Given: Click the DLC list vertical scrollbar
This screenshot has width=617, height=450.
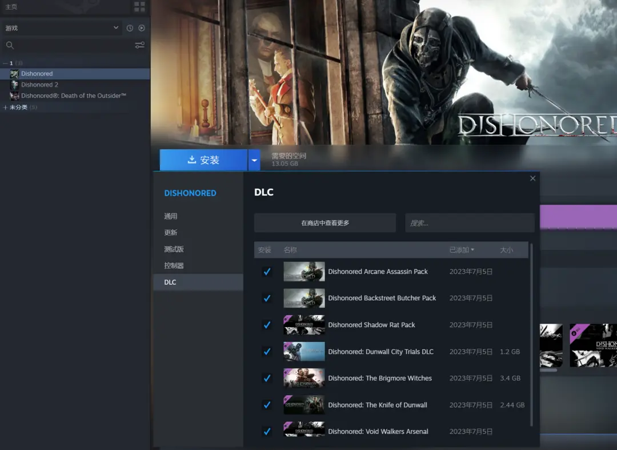Looking at the screenshot, I should click(x=532, y=334).
